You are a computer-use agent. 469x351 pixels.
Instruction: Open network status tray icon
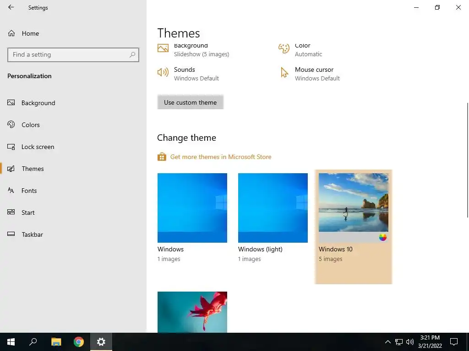399,342
